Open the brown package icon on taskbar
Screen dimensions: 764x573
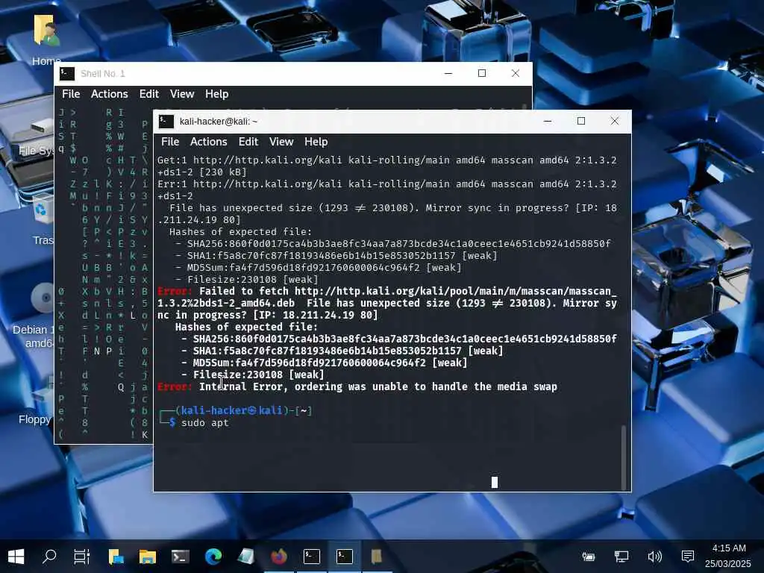point(377,557)
